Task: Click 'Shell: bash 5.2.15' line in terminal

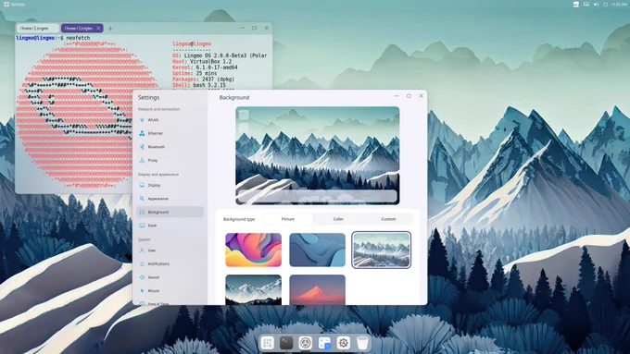Action: (x=199, y=85)
